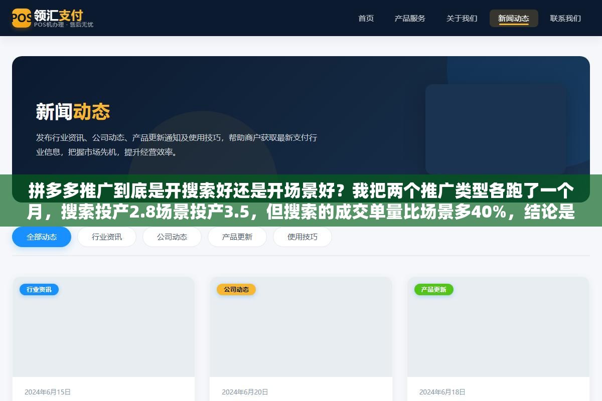Image resolution: width=602 pixels, height=401 pixels.
Task: Open the 联系我们 page
Action: coord(565,18)
